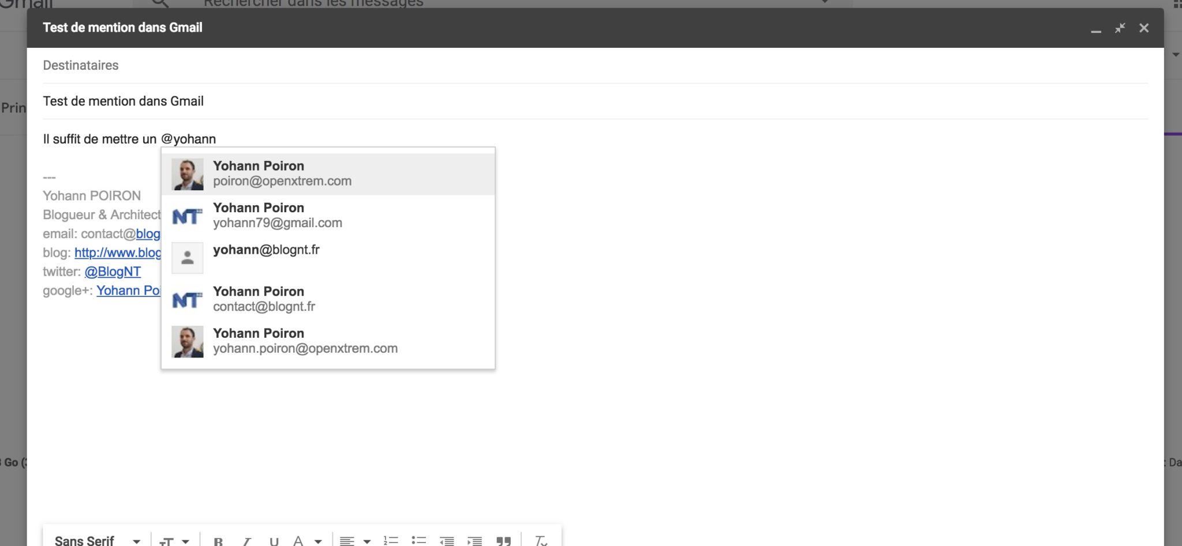Viewport: 1182px width, 546px height.
Task: Insert a bulleted list
Action: click(x=419, y=541)
